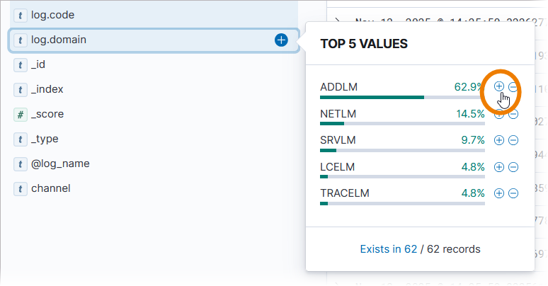Select the channel field
This screenshot has width=548, height=286.
50,188
